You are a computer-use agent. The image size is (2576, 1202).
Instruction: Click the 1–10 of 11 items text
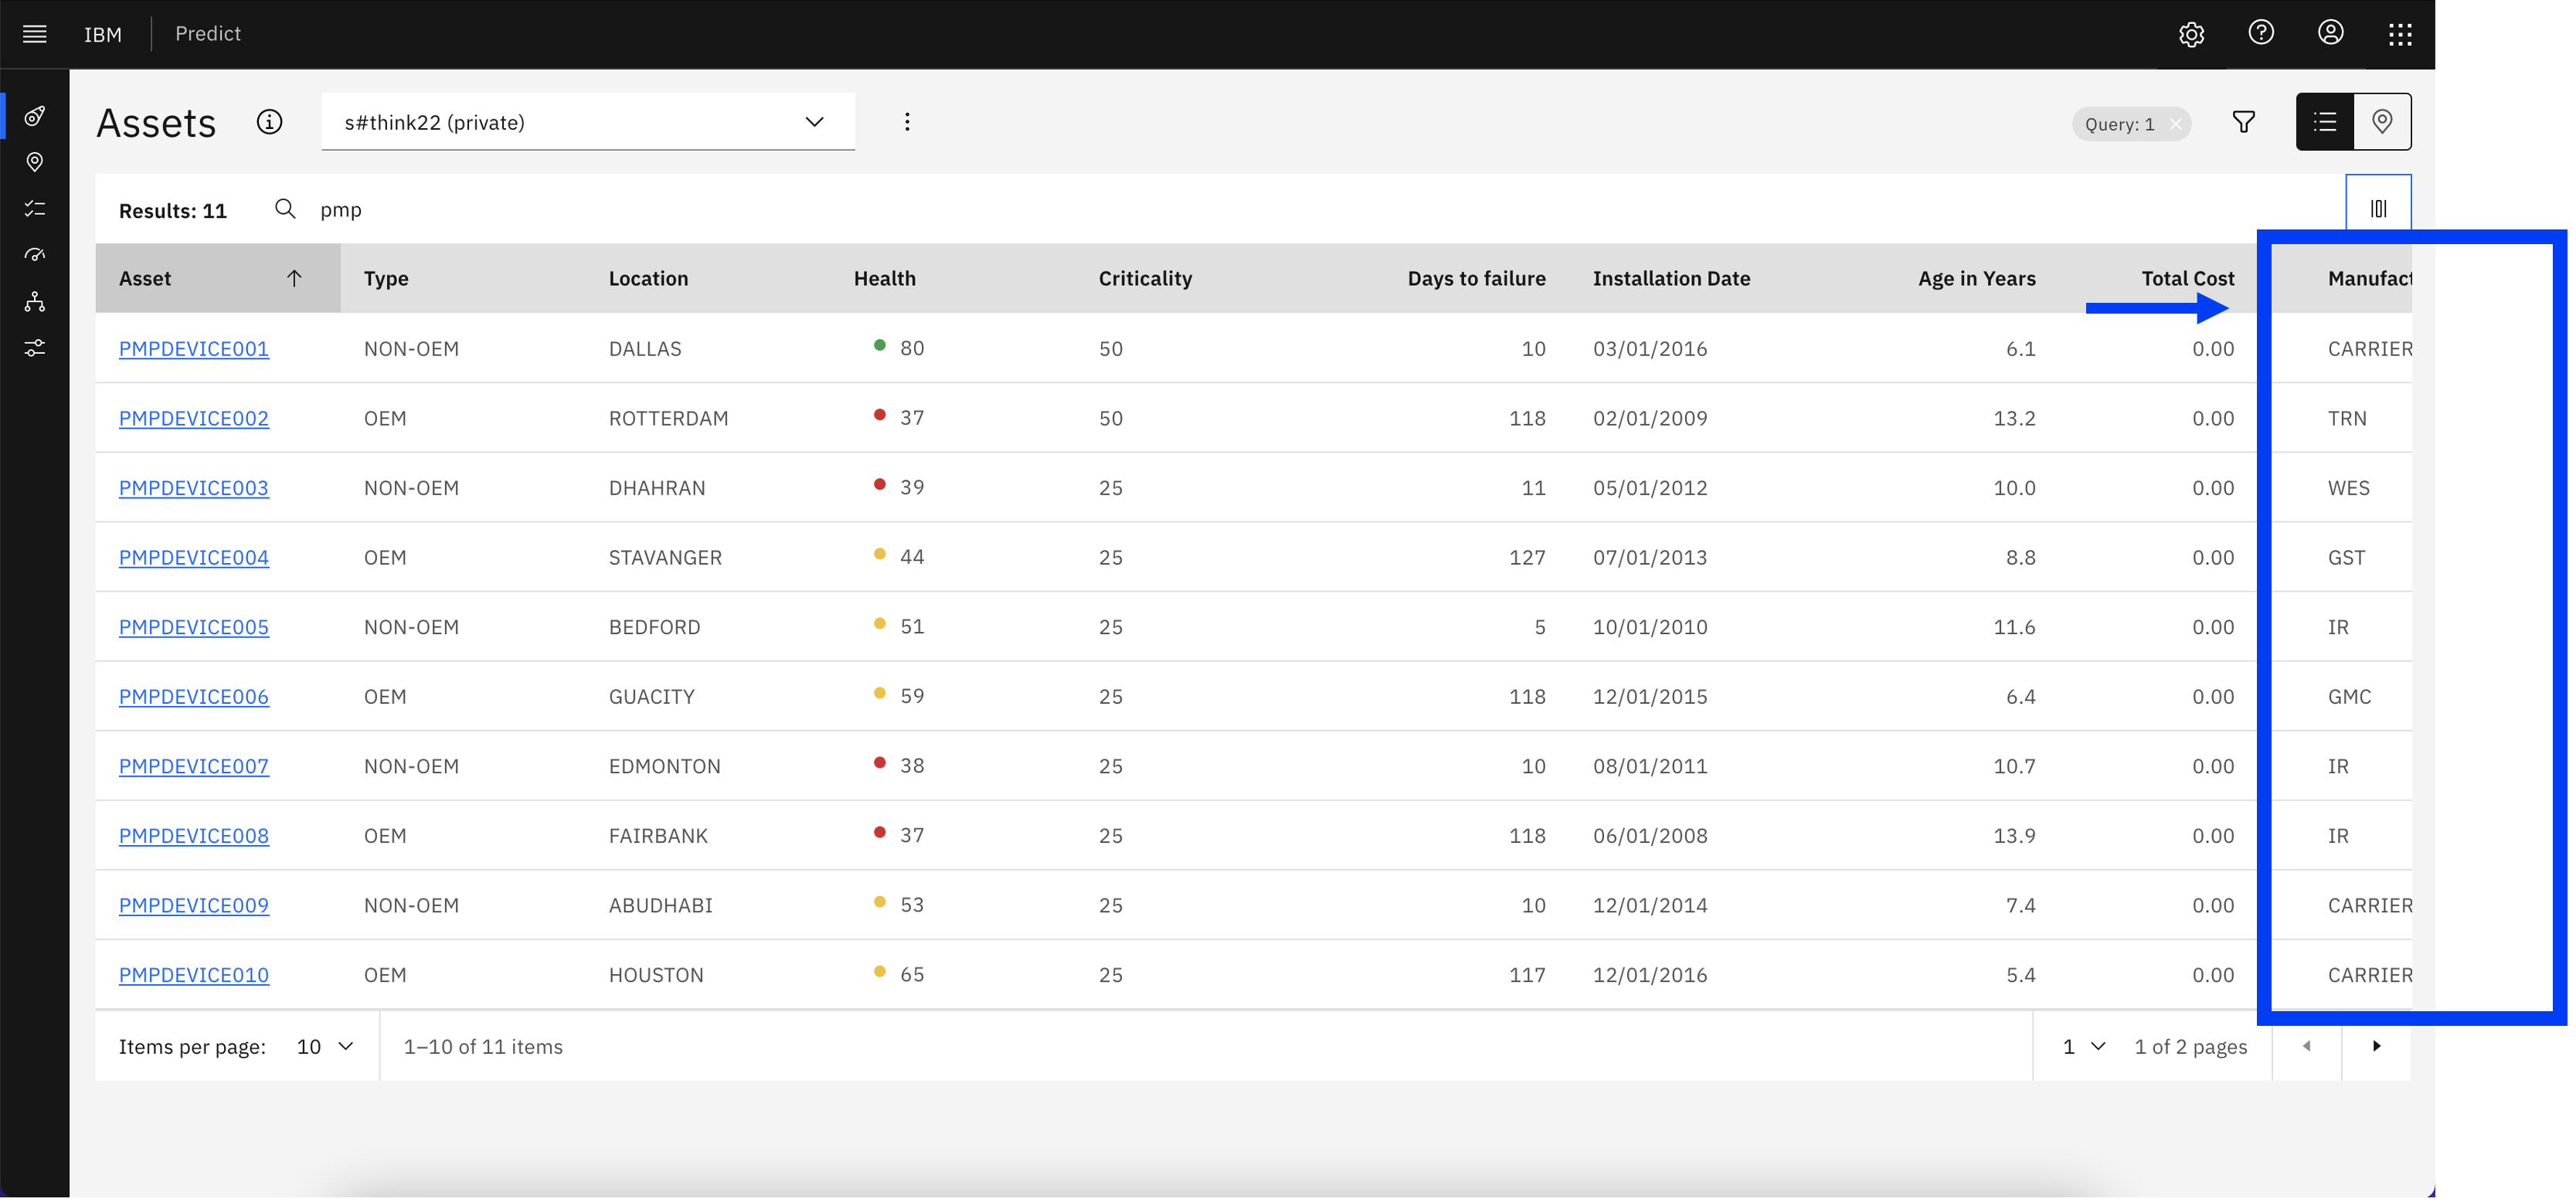point(483,1046)
